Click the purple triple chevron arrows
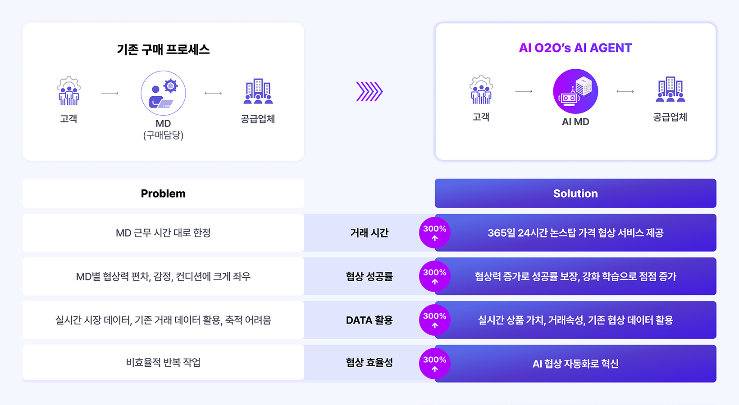The width and height of the screenshot is (739, 405). [x=369, y=92]
